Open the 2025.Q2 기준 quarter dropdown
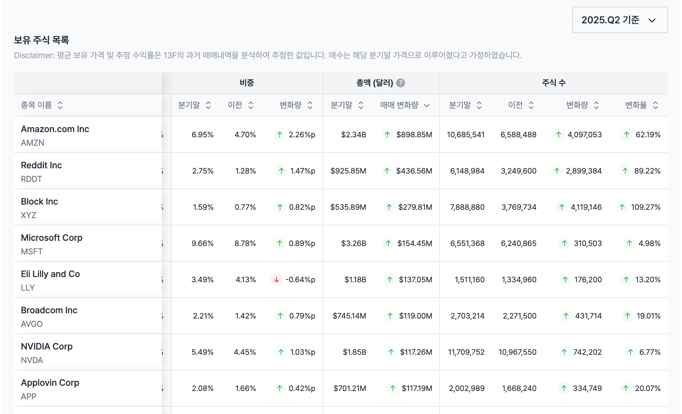Image resolution: width=682 pixels, height=414 pixels. (x=620, y=20)
